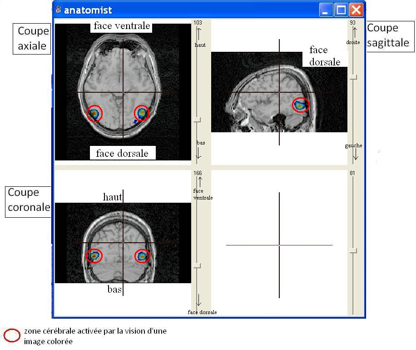Minimize the anatomist window

coord(326,10)
